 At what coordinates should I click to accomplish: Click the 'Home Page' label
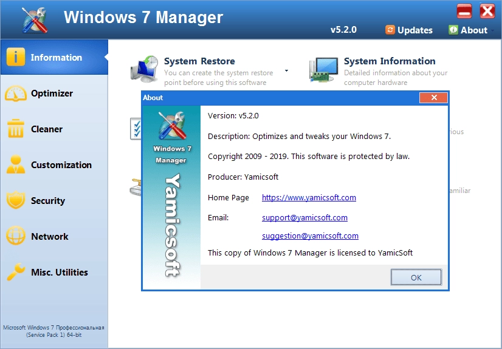[229, 198]
